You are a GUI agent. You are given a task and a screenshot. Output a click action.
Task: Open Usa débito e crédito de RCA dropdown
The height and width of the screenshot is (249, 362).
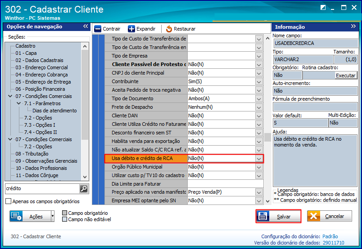[259, 159]
